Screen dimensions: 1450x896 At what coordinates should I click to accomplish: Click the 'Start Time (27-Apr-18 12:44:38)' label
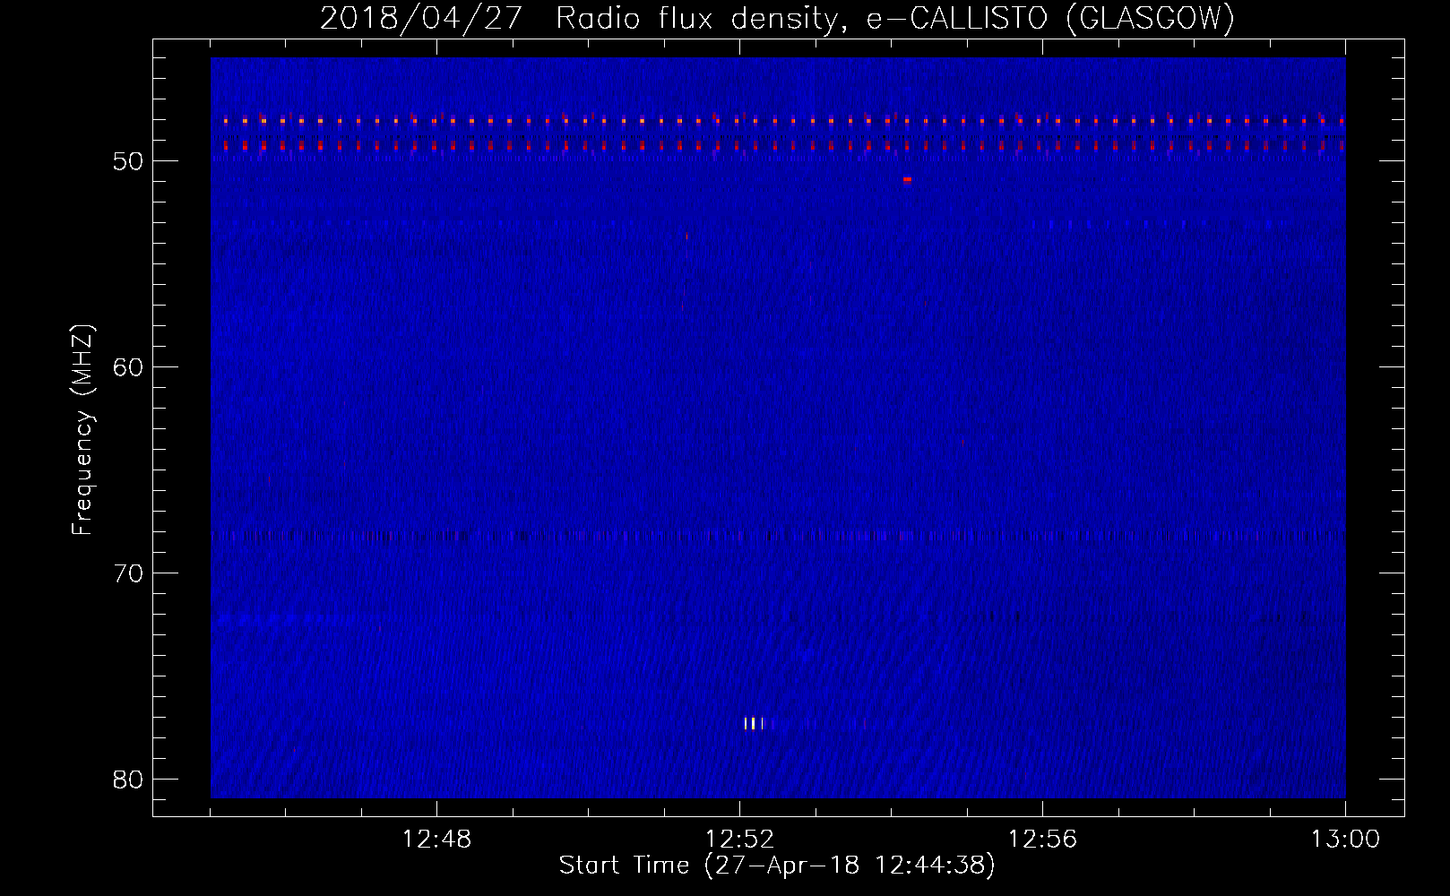pyautogui.click(x=777, y=866)
